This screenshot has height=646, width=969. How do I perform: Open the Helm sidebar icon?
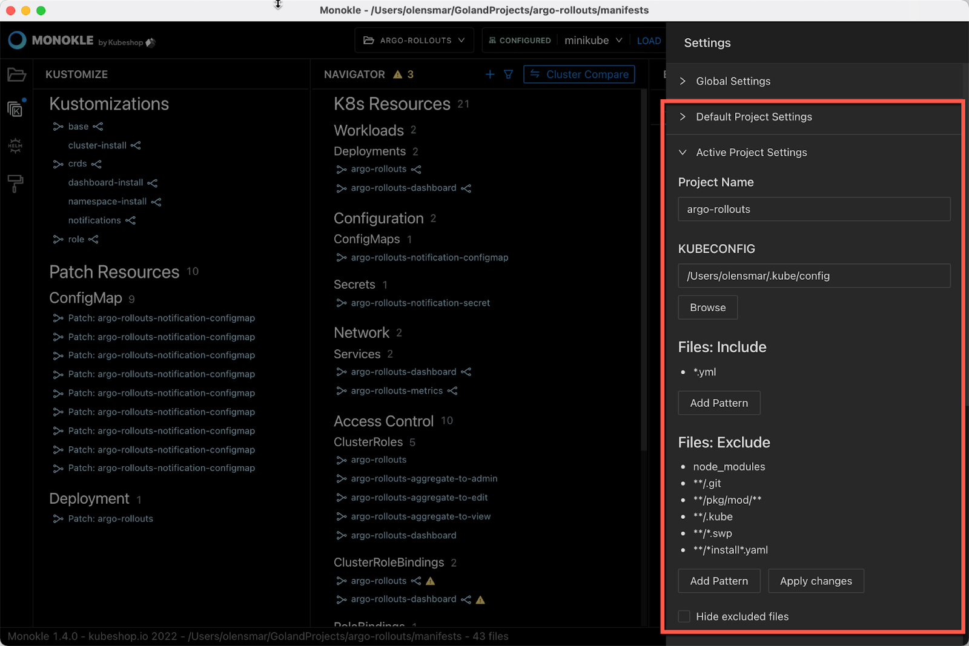(15, 145)
